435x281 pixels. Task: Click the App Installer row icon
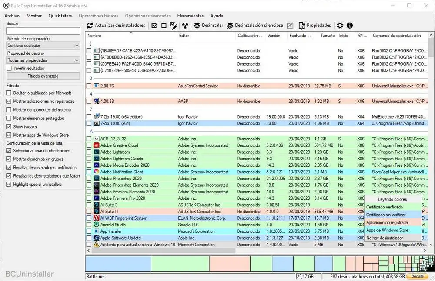coord(96,231)
